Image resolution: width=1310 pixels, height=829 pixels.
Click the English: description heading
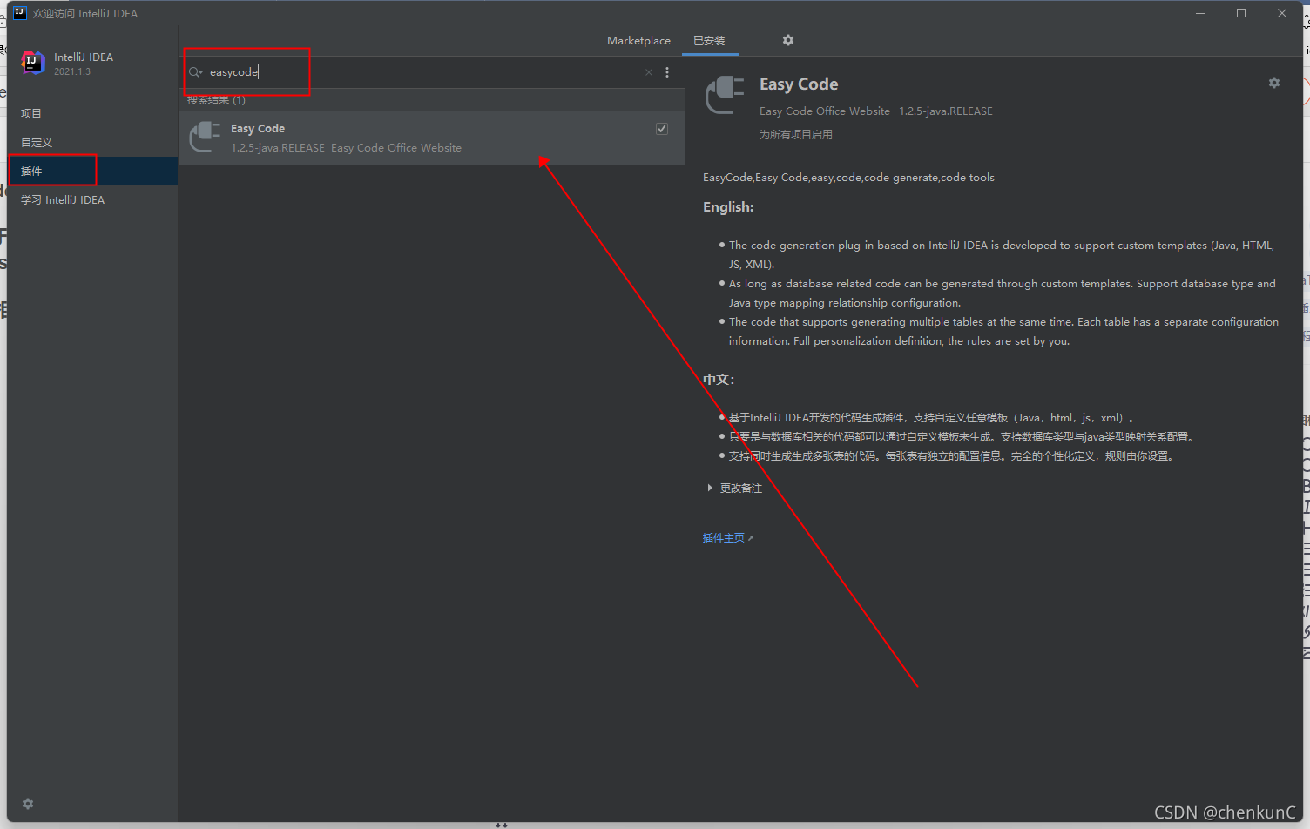click(728, 207)
